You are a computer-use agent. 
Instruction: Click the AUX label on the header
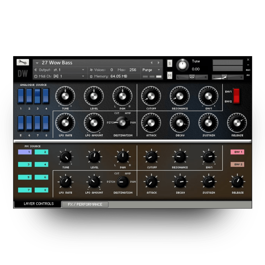click(x=248, y=69)
